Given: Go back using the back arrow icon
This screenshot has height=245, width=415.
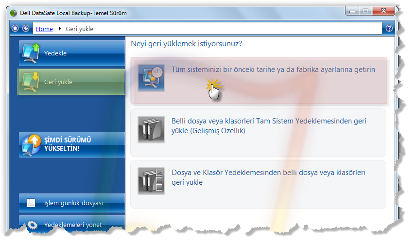Looking at the screenshot, I should coord(26,28).
